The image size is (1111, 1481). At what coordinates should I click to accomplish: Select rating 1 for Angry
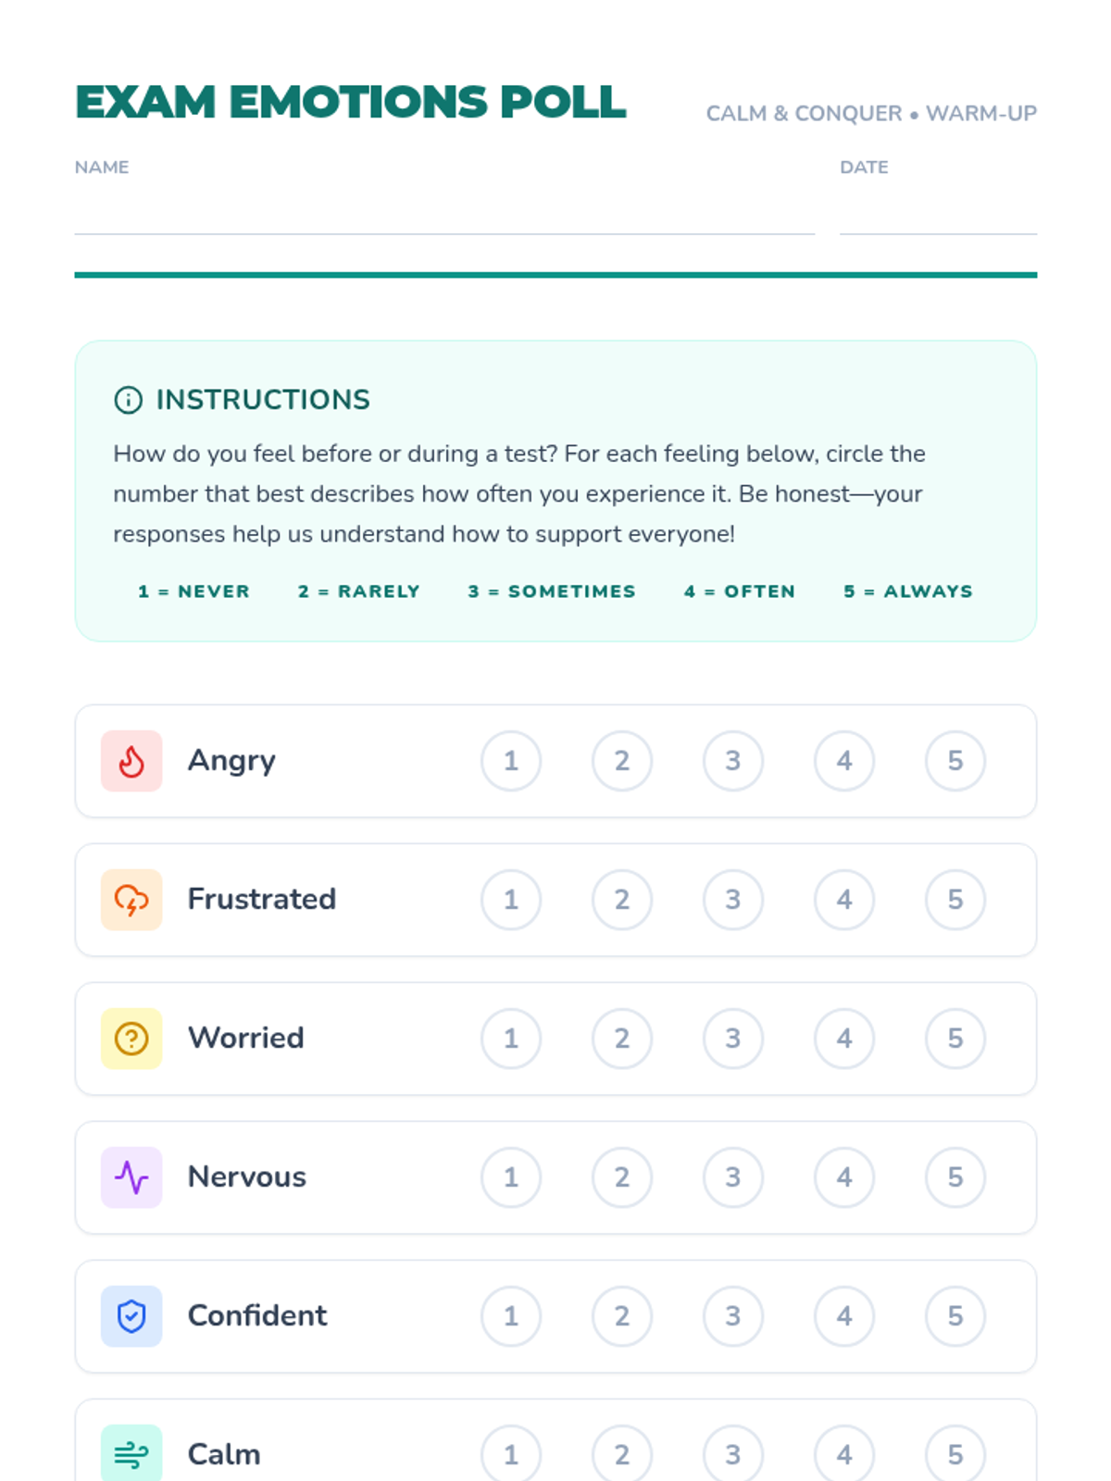coord(511,761)
